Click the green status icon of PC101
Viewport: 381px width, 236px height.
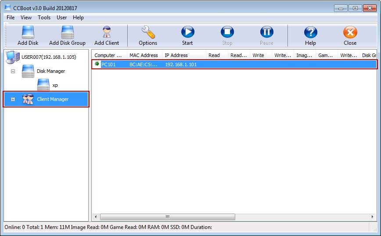(97, 64)
